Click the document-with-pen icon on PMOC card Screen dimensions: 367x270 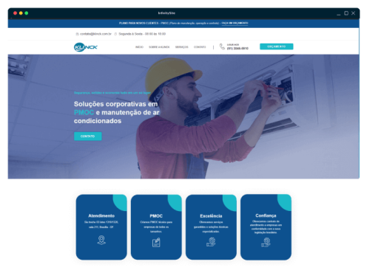pyautogui.click(x=156, y=242)
